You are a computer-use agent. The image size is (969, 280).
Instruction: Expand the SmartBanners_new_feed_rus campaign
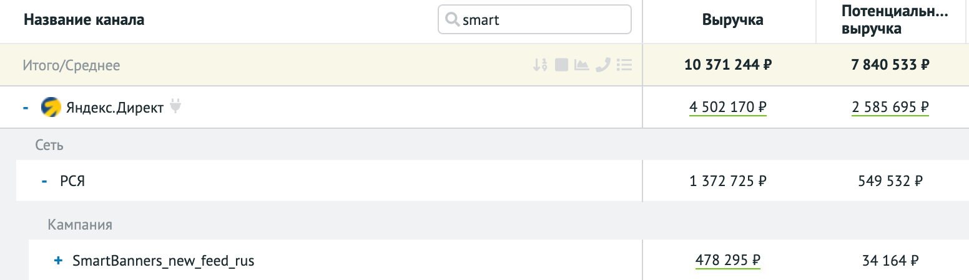[59, 261]
